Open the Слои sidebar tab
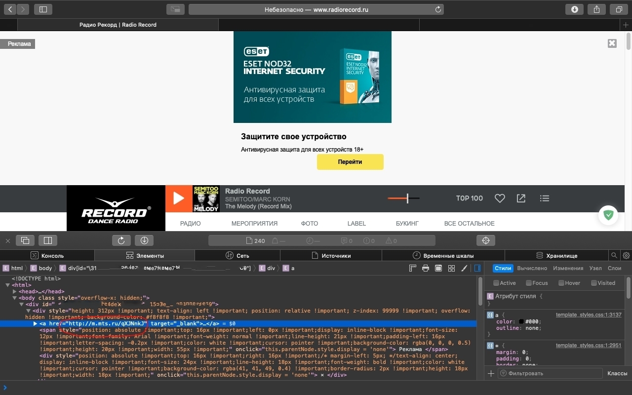The height and width of the screenshot is (395, 632). 614,268
